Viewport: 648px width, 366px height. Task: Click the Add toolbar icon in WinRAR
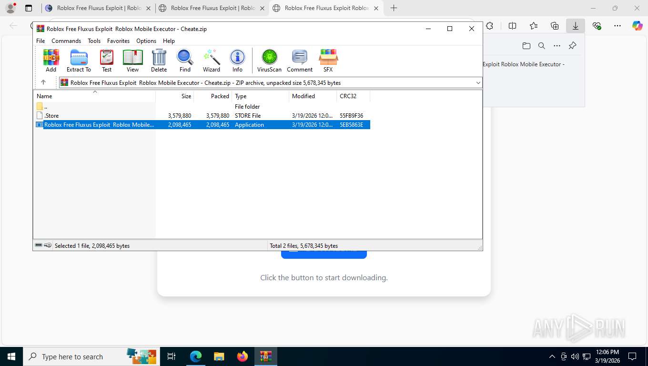(x=51, y=61)
